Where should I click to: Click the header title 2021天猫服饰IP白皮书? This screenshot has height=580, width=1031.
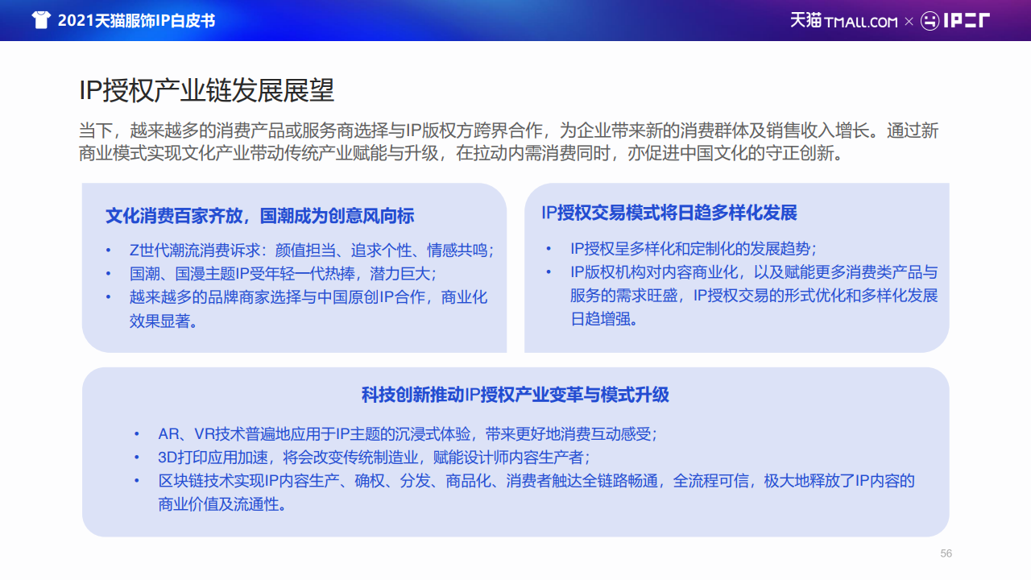point(137,21)
